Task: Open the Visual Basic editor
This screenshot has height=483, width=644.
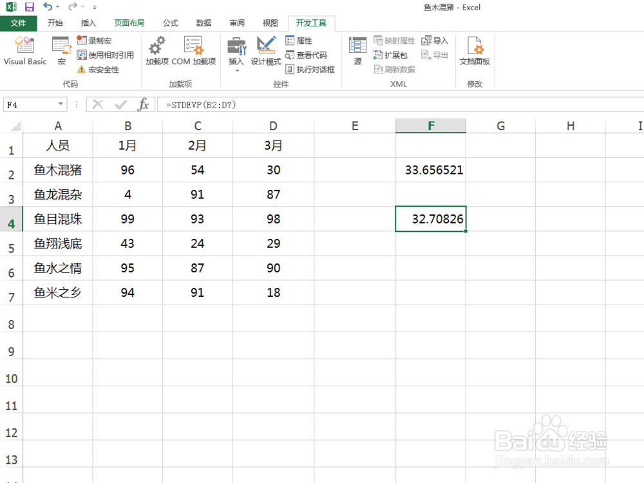Action: pyautogui.click(x=24, y=51)
